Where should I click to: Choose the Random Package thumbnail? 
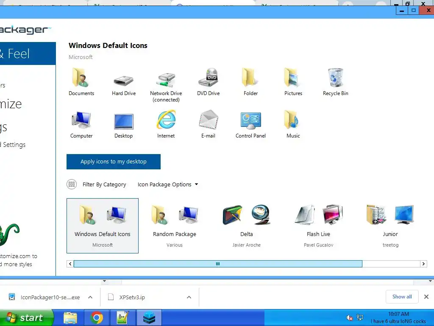[174, 226]
